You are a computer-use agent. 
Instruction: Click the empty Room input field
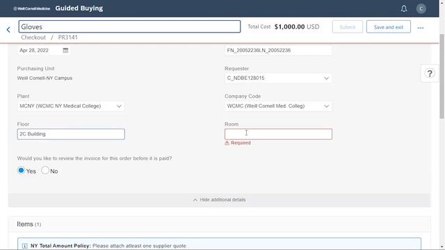[x=278, y=134]
